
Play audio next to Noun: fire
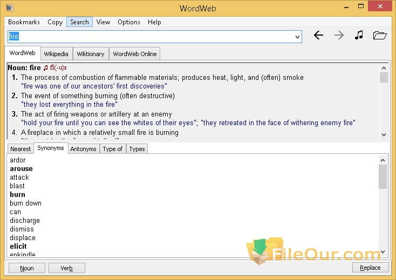coord(45,68)
